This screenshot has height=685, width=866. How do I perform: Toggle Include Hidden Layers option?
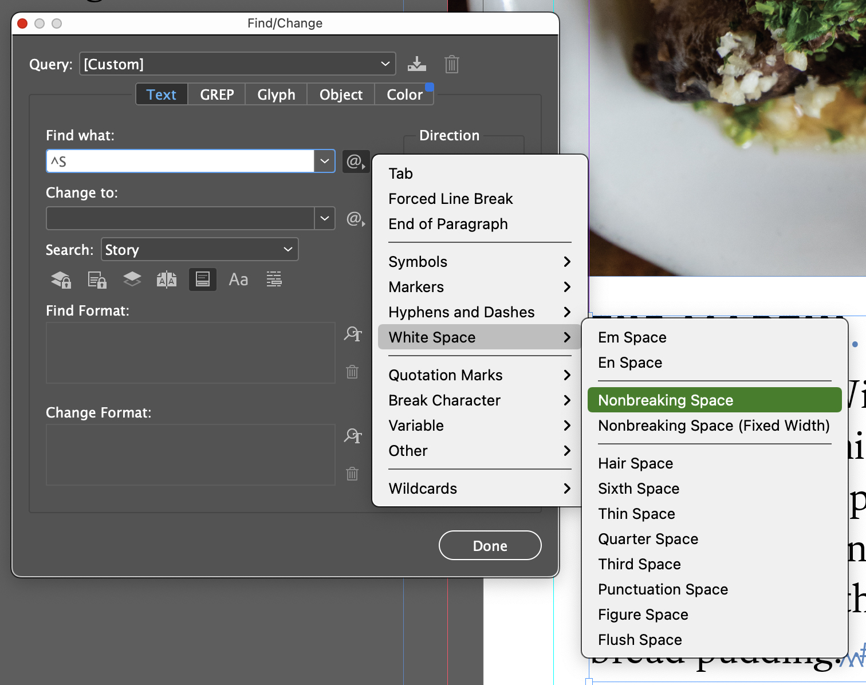tap(132, 279)
